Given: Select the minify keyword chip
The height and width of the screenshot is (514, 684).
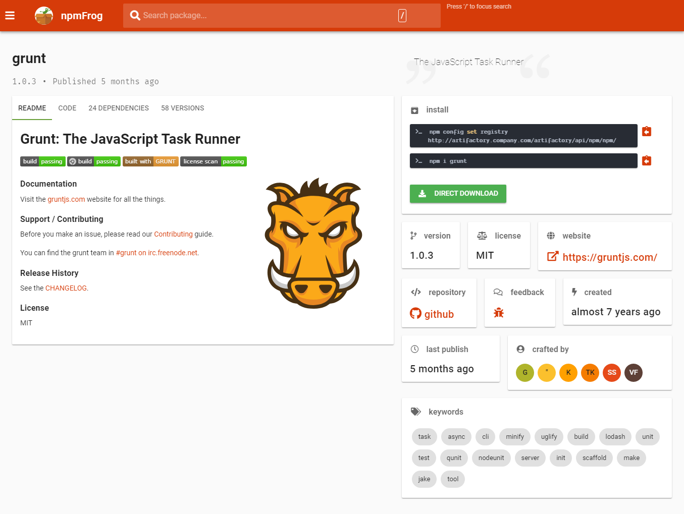Looking at the screenshot, I should [x=515, y=437].
